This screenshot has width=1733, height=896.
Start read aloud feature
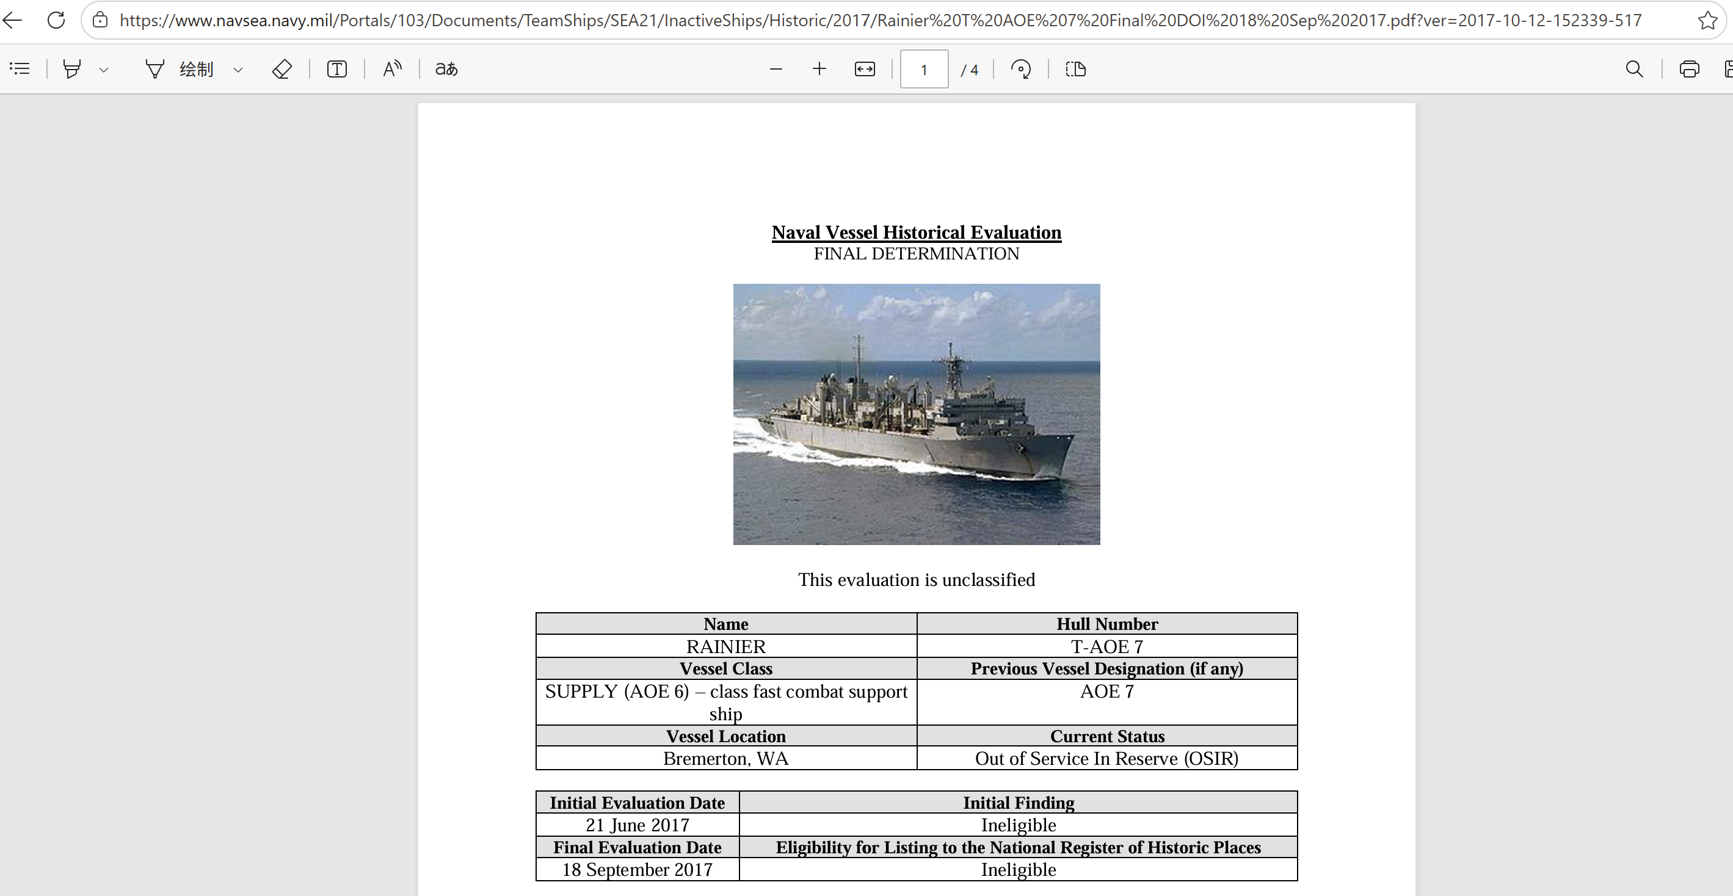[x=392, y=68]
